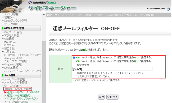Open 迷惑メールフィルタ ON-OFF sub-item
The width and height of the screenshot is (172, 103).
pos(23,92)
